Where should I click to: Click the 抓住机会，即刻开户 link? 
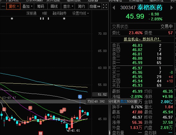(x=142, y=39)
